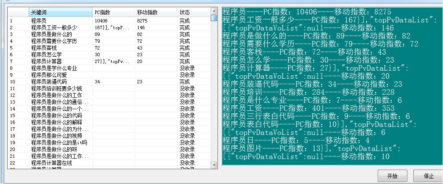Click the 开始 button
This screenshot has width=443, height=184.
(392, 176)
